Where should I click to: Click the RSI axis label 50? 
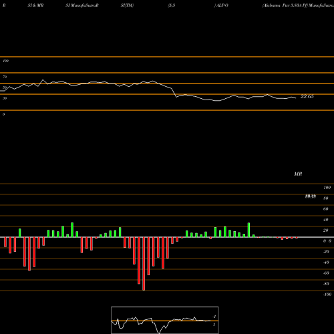coord(5,88)
